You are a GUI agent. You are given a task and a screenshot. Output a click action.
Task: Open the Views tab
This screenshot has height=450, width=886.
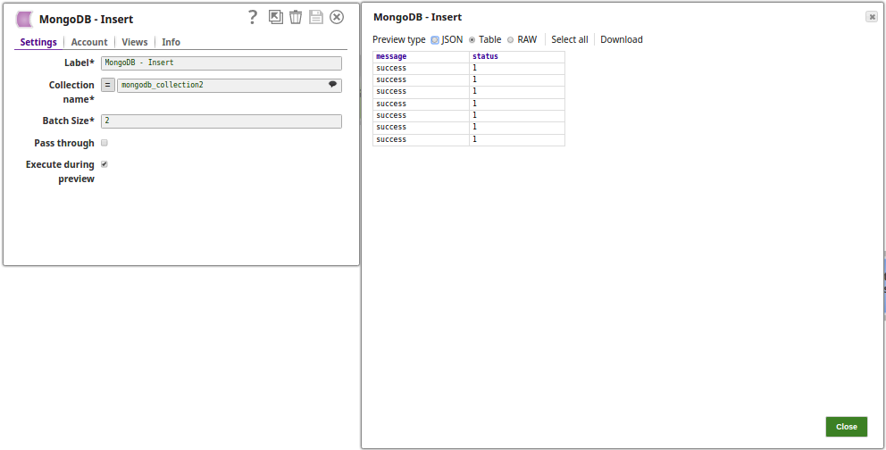pyautogui.click(x=135, y=42)
